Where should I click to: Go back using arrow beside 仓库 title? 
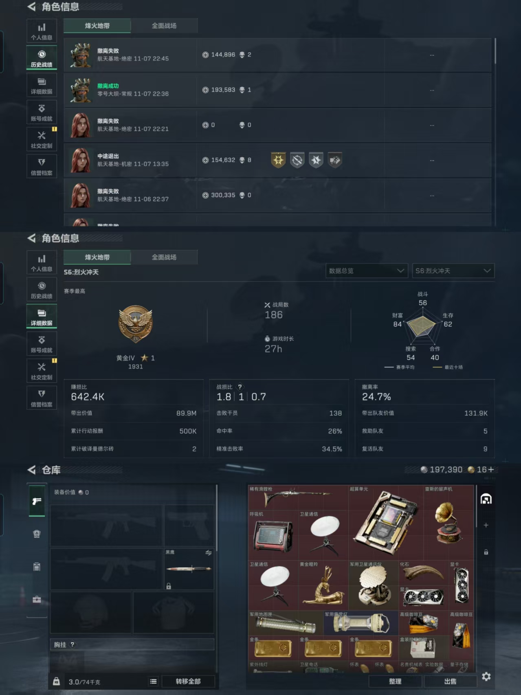tap(31, 470)
